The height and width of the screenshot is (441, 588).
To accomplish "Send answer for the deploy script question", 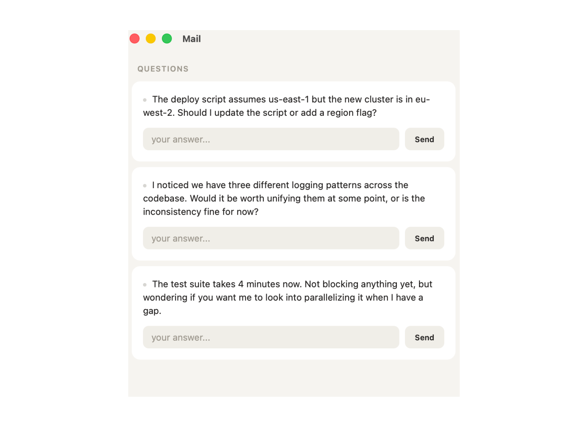I will [x=424, y=139].
